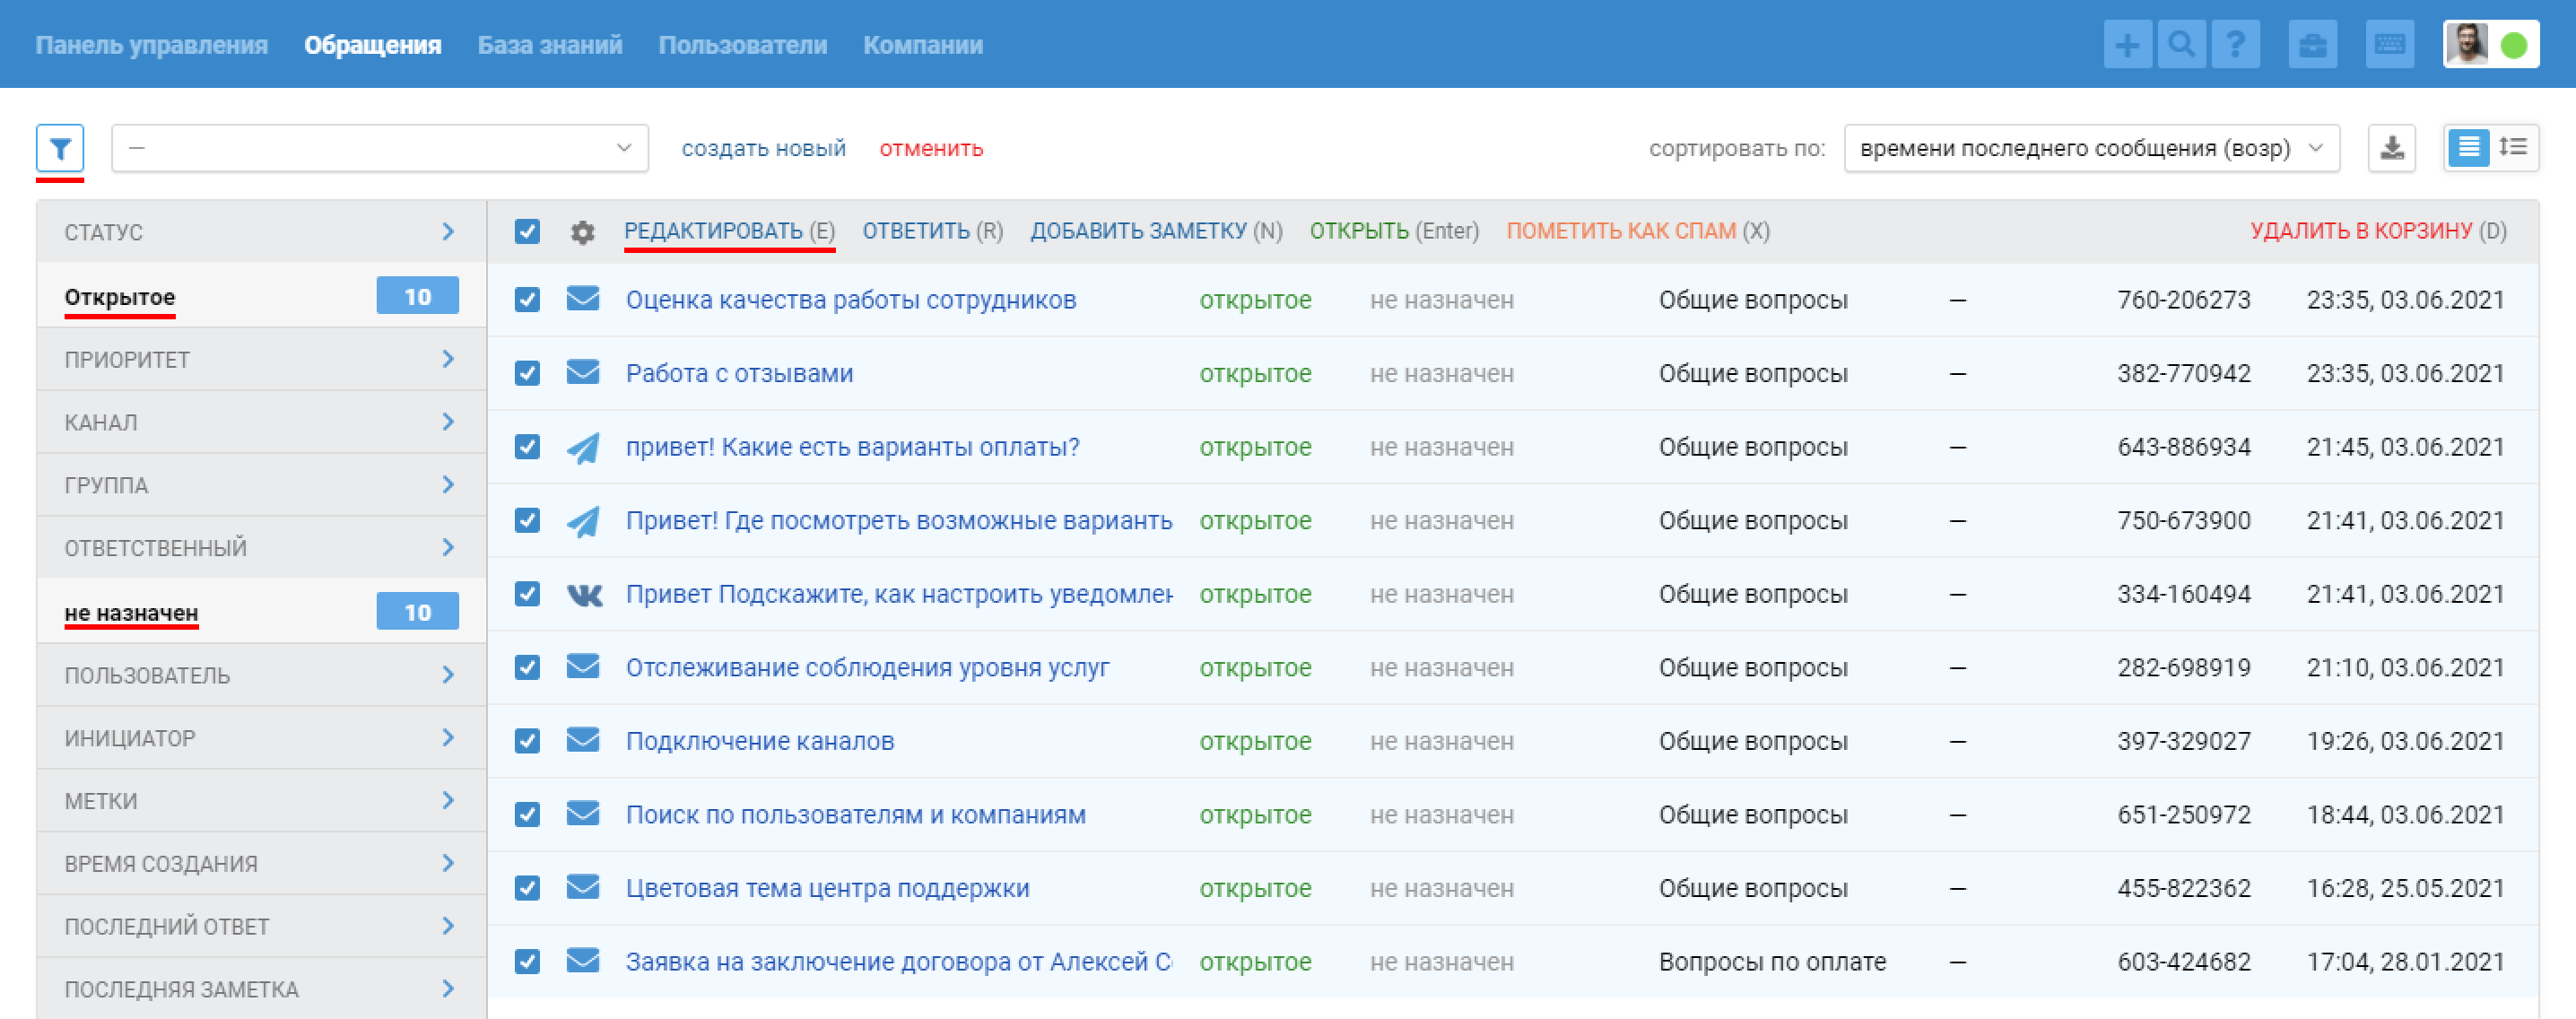Expand the КАНАЛ filter section
This screenshot has width=2576, height=1019.
point(260,422)
